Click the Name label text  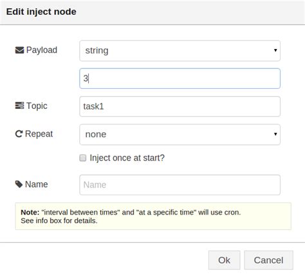(37, 184)
